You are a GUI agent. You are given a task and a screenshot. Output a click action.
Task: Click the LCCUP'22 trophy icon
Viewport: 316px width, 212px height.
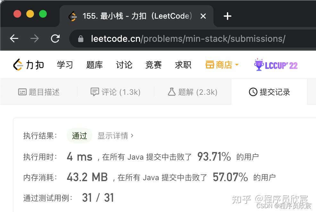[258, 65]
